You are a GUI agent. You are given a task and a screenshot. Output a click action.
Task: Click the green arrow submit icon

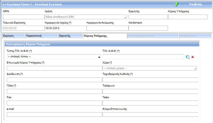pyautogui.click(x=177, y=4)
